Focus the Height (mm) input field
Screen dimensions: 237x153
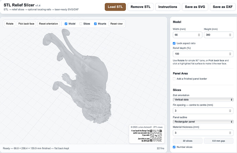pos(218,35)
